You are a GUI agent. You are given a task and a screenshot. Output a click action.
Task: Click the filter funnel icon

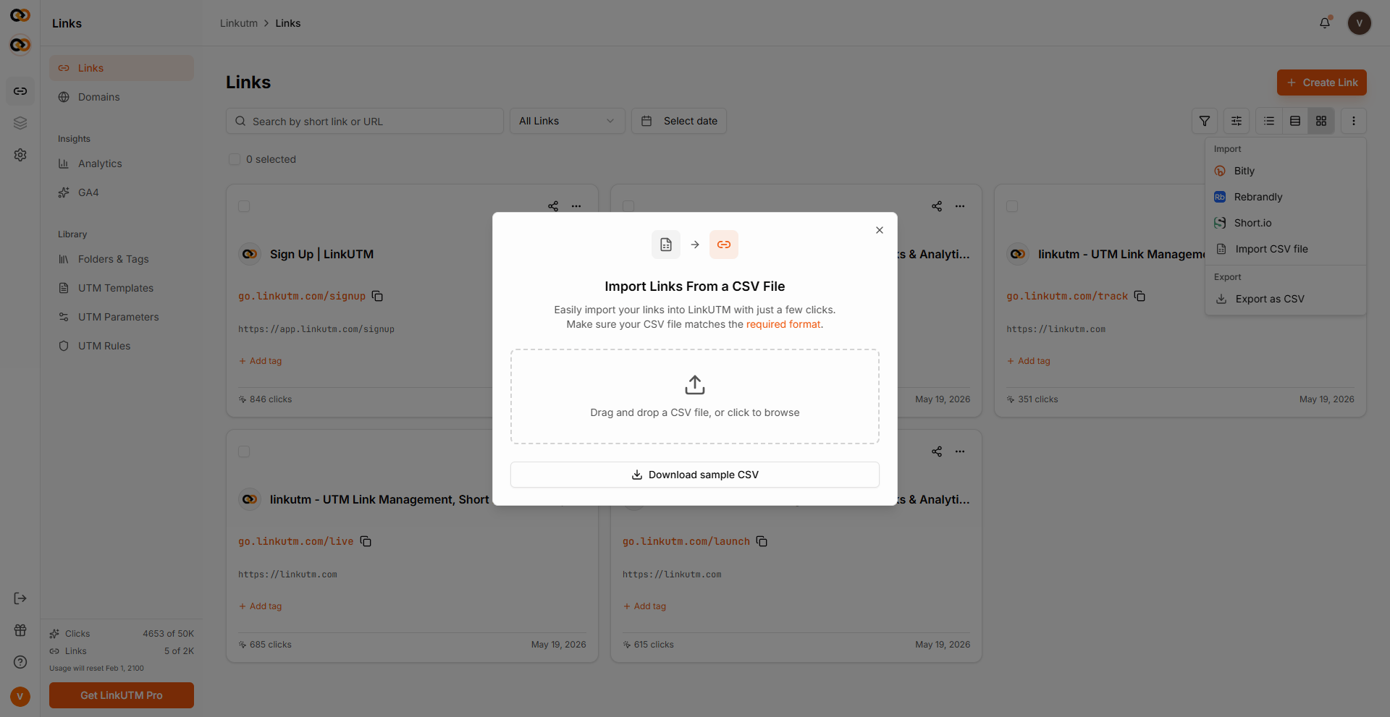coord(1205,121)
